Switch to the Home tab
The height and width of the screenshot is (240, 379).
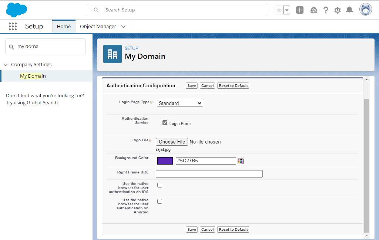64,27
